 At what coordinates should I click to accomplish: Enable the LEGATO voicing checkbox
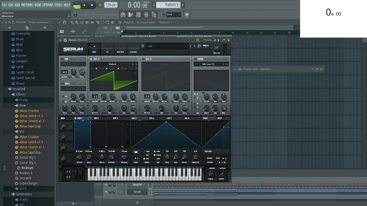click(205, 162)
